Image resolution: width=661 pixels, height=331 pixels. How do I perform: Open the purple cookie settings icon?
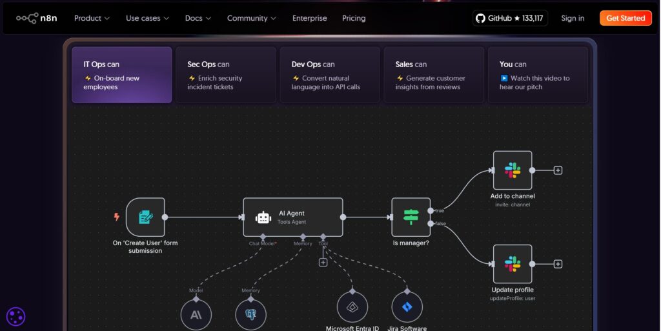(16, 317)
